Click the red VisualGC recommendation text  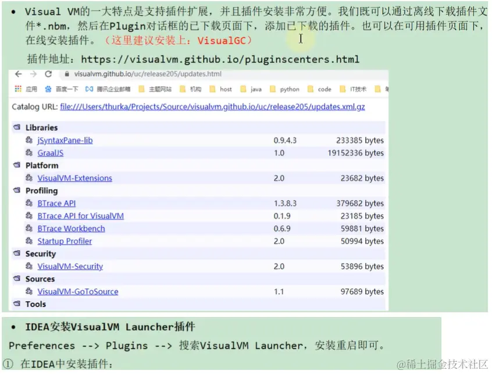click(178, 41)
